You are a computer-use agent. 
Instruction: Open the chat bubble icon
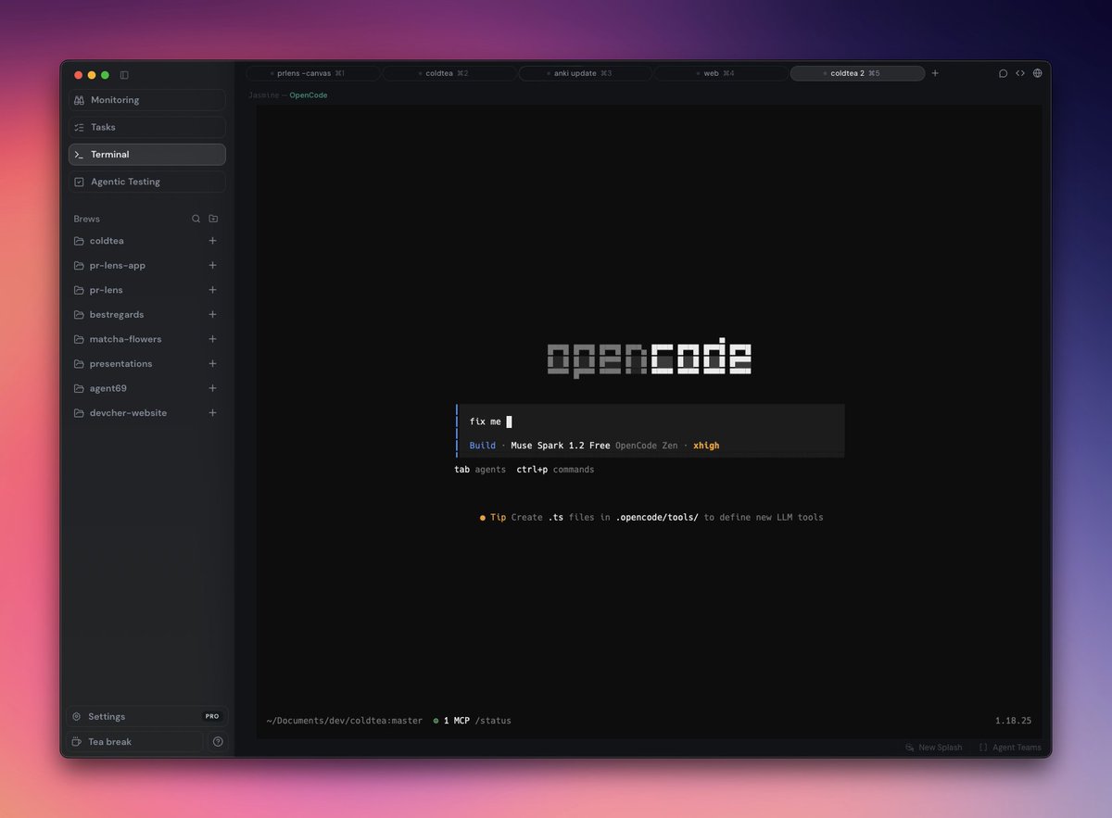point(1003,73)
